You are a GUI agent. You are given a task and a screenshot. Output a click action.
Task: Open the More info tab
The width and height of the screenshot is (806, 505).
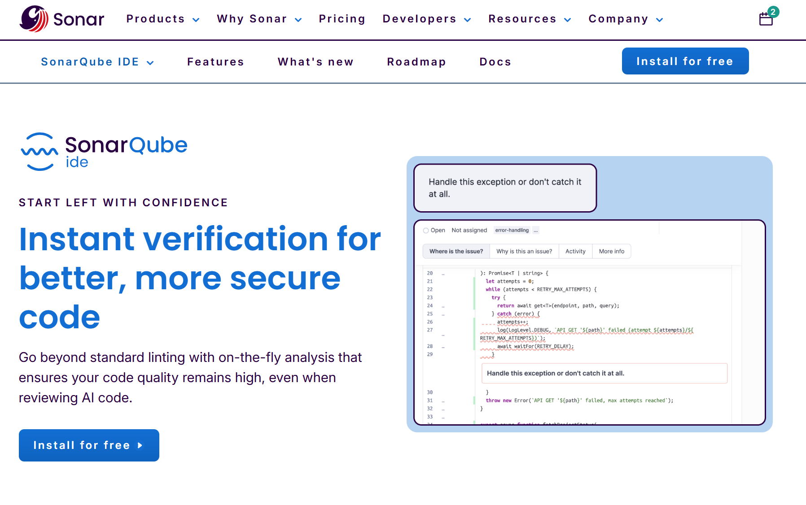pyautogui.click(x=612, y=251)
